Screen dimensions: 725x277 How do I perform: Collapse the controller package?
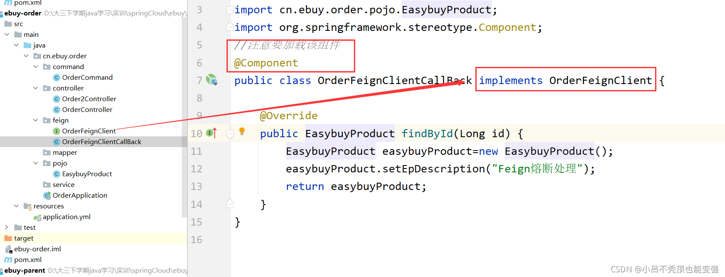tap(36, 88)
